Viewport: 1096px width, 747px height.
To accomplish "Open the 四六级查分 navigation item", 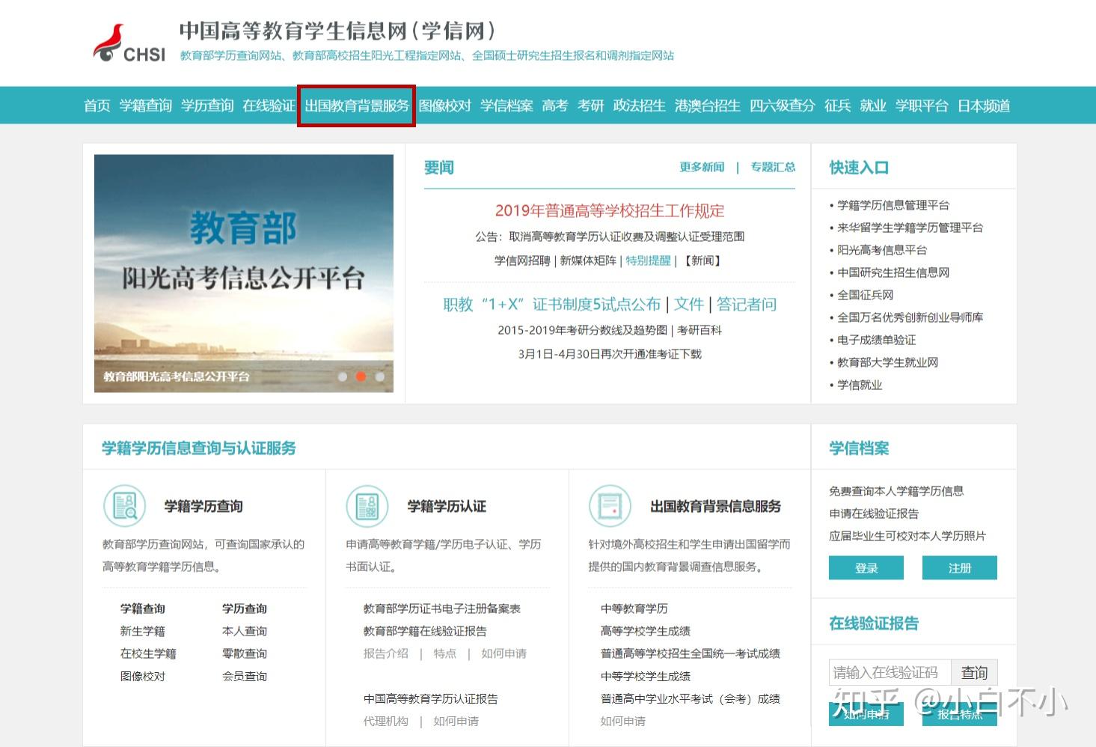I will (783, 106).
